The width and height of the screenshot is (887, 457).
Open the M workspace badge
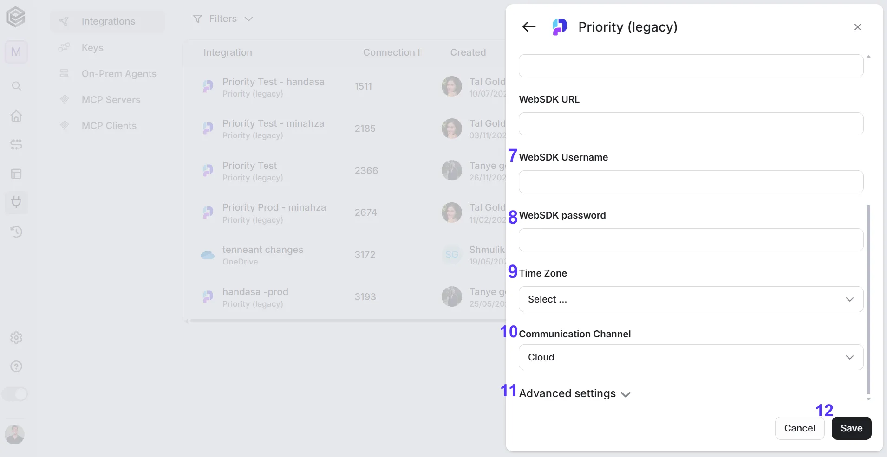[x=16, y=52]
